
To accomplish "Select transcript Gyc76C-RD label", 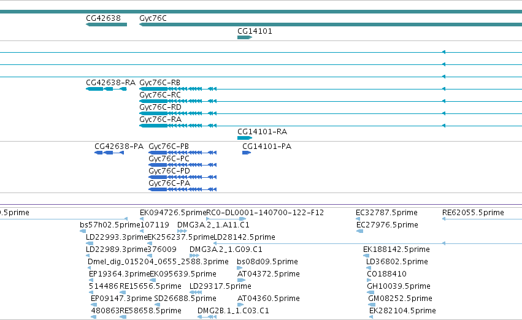I will [160, 107].
